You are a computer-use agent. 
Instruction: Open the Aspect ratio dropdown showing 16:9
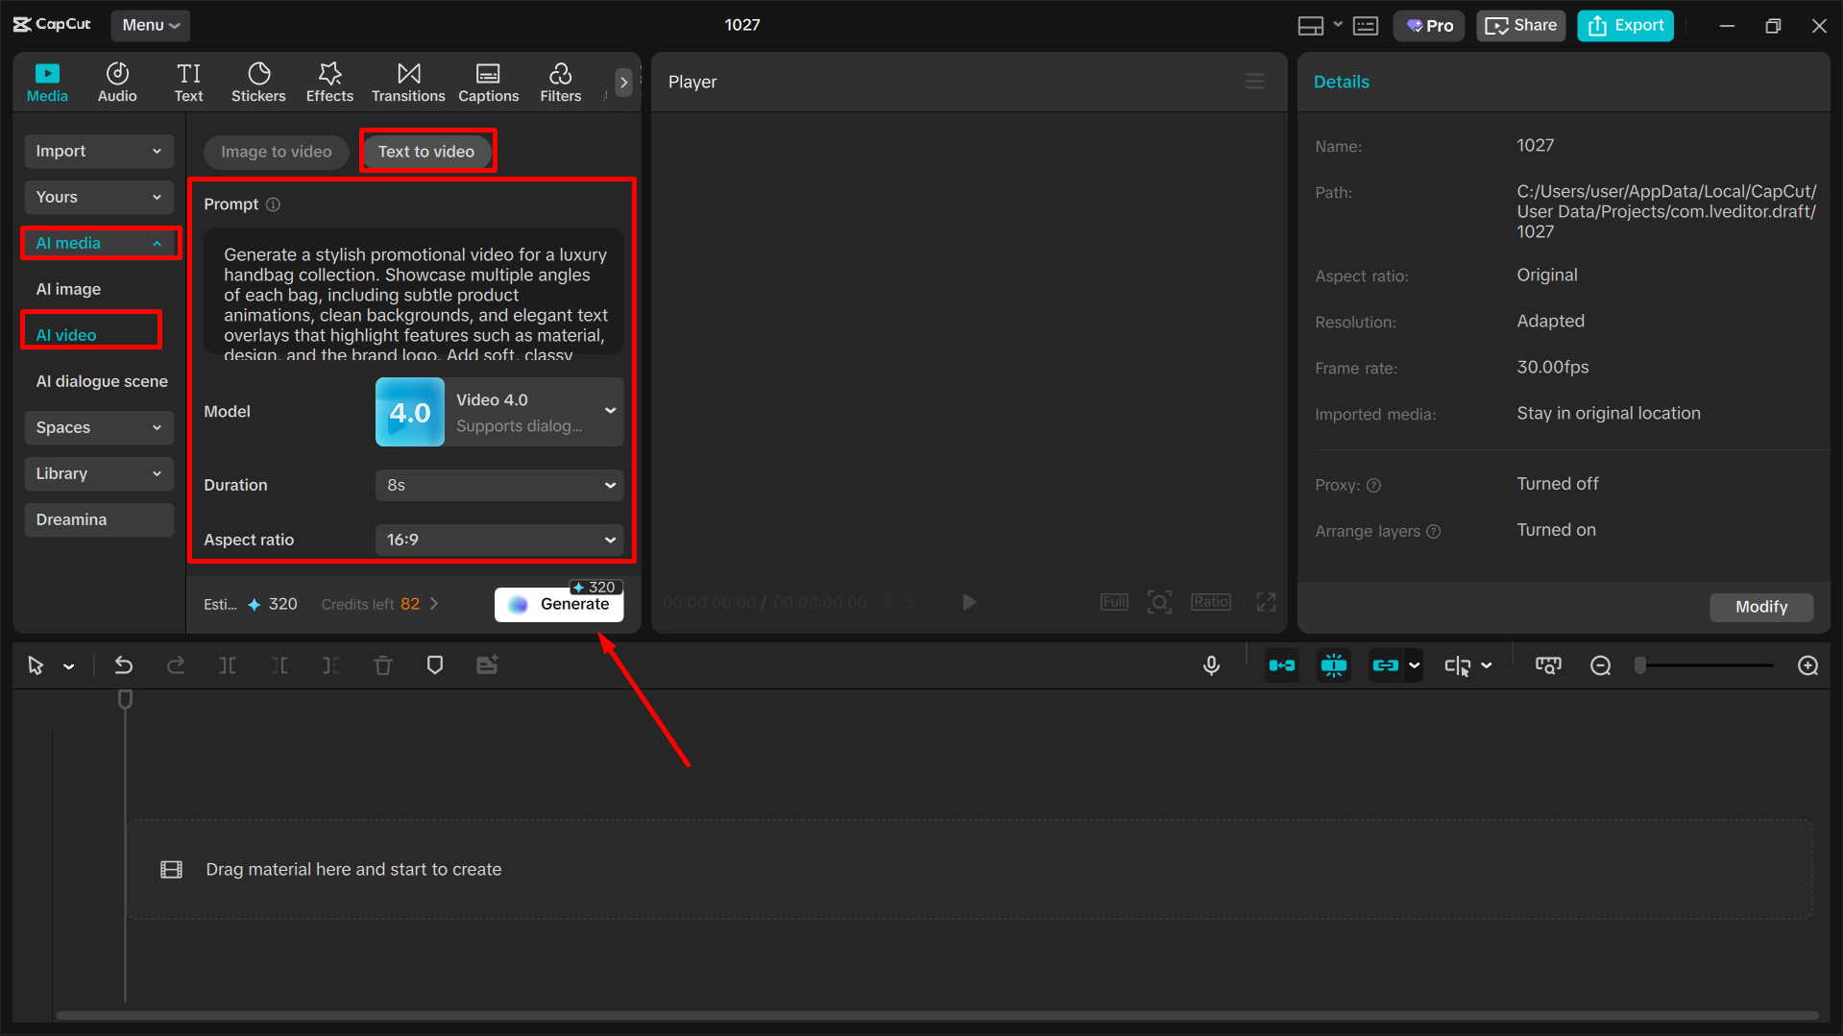[x=498, y=540]
